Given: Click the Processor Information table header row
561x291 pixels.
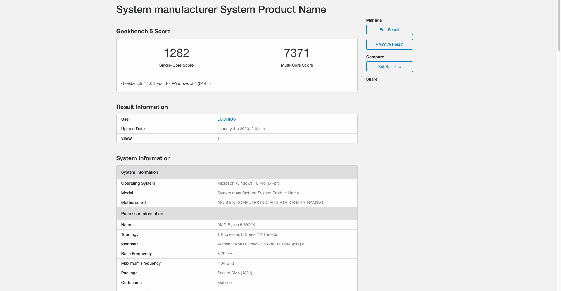Looking at the screenshot, I should (x=237, y=214).
